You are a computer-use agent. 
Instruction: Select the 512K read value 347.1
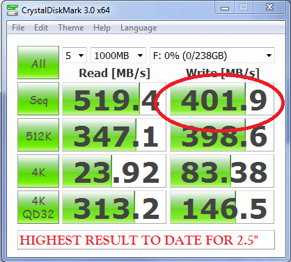114,135
